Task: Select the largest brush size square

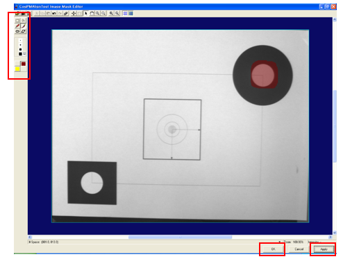Action: 20,54
